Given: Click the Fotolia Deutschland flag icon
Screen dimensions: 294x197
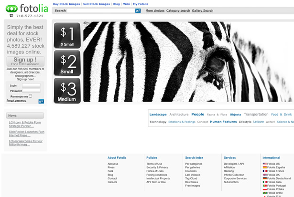Looking at the screenshot, I should point(264,178).
